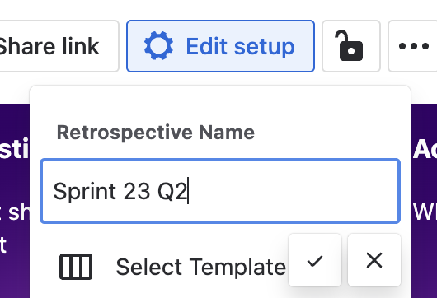Click the word Sprint in the name field
The height and width of the screenshot is (298, 437).
click(84, 192)
